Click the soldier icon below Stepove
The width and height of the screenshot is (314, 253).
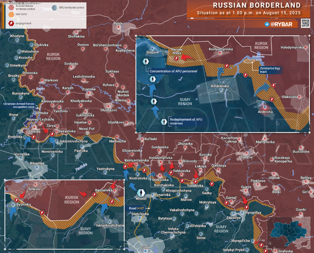[146, 61]
